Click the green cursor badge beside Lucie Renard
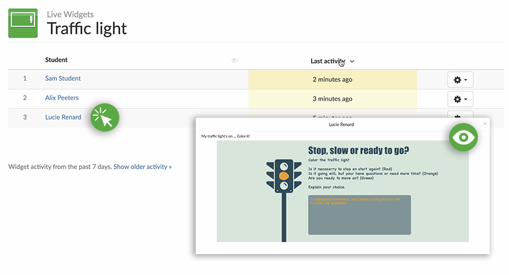 [x=105, y=117]
